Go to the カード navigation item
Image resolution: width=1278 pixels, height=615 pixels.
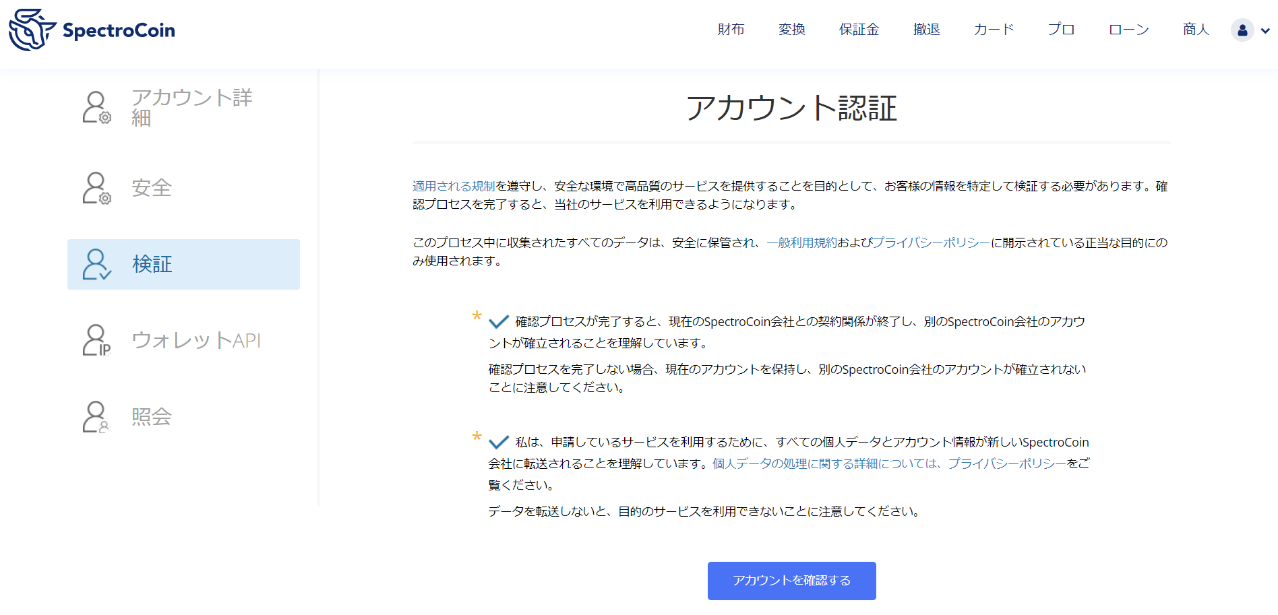[994, 30]
